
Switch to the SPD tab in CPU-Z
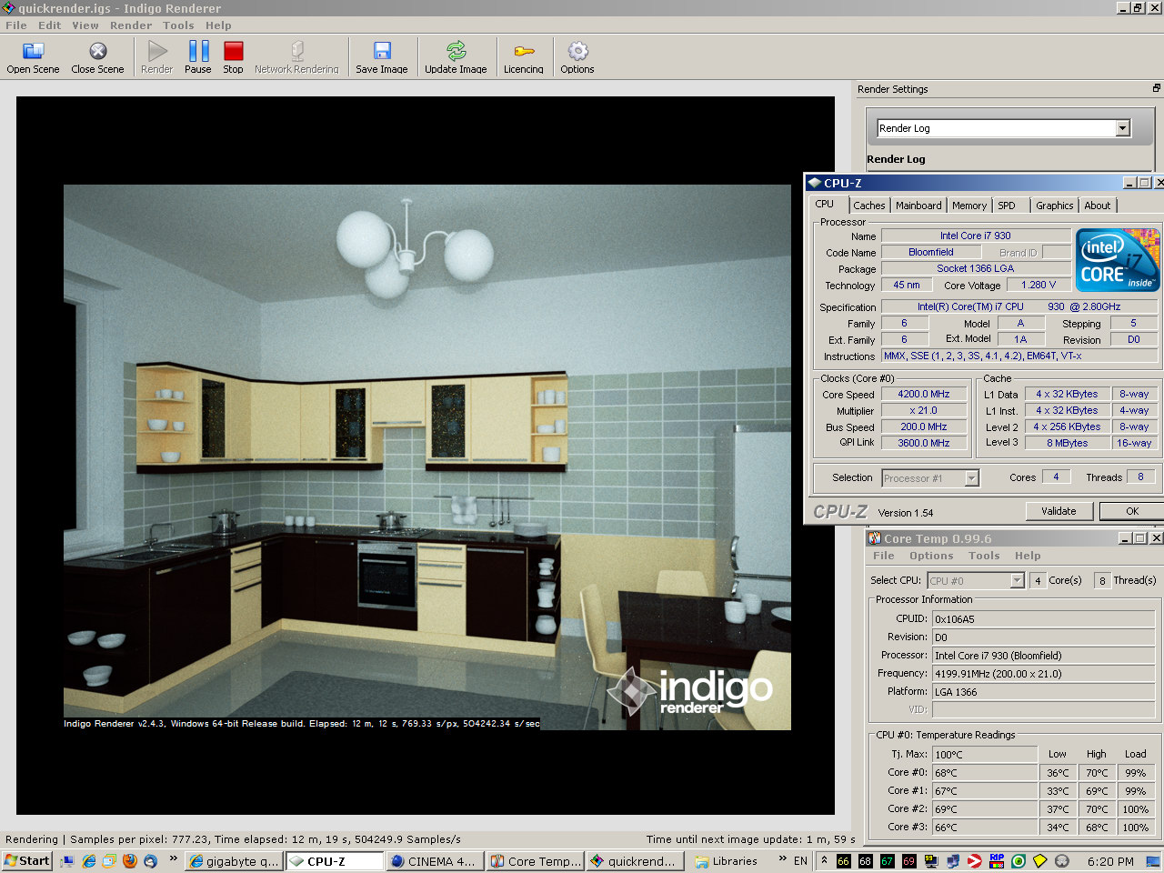[1007, 206]
